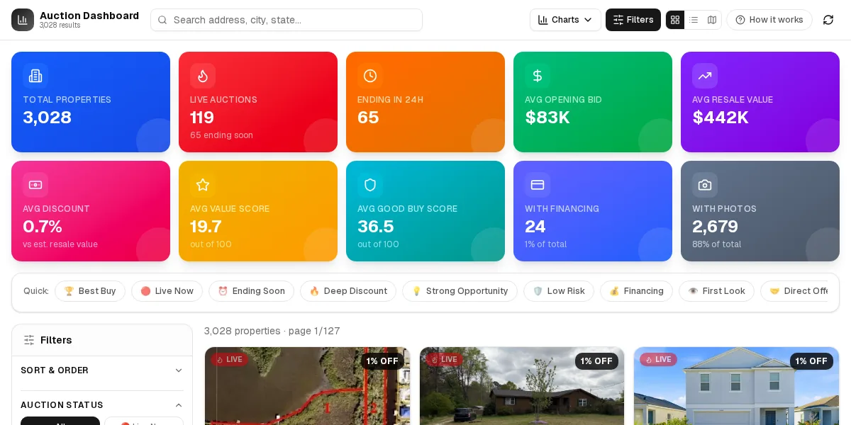The height and width of the screenshot is (425, 851).
Task: Click the card icon on With Financing card
Action: (x=538, y=185)
